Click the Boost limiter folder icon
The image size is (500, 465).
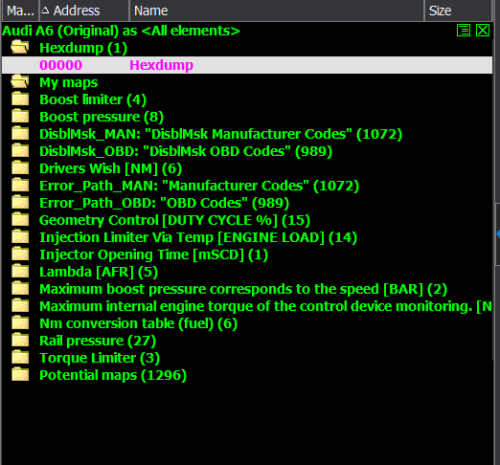pos(20,100)
